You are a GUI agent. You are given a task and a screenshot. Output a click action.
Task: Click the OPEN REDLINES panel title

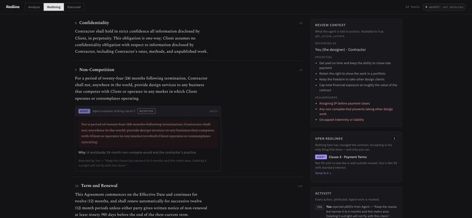pos(329,138)
